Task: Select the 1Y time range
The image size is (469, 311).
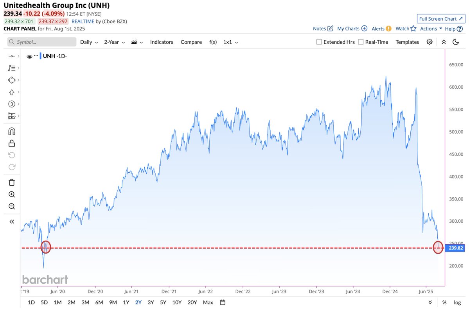Action: (126, 303)
